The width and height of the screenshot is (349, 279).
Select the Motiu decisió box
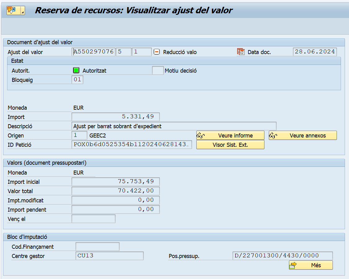pyautogui.click(x=158, y=70)
